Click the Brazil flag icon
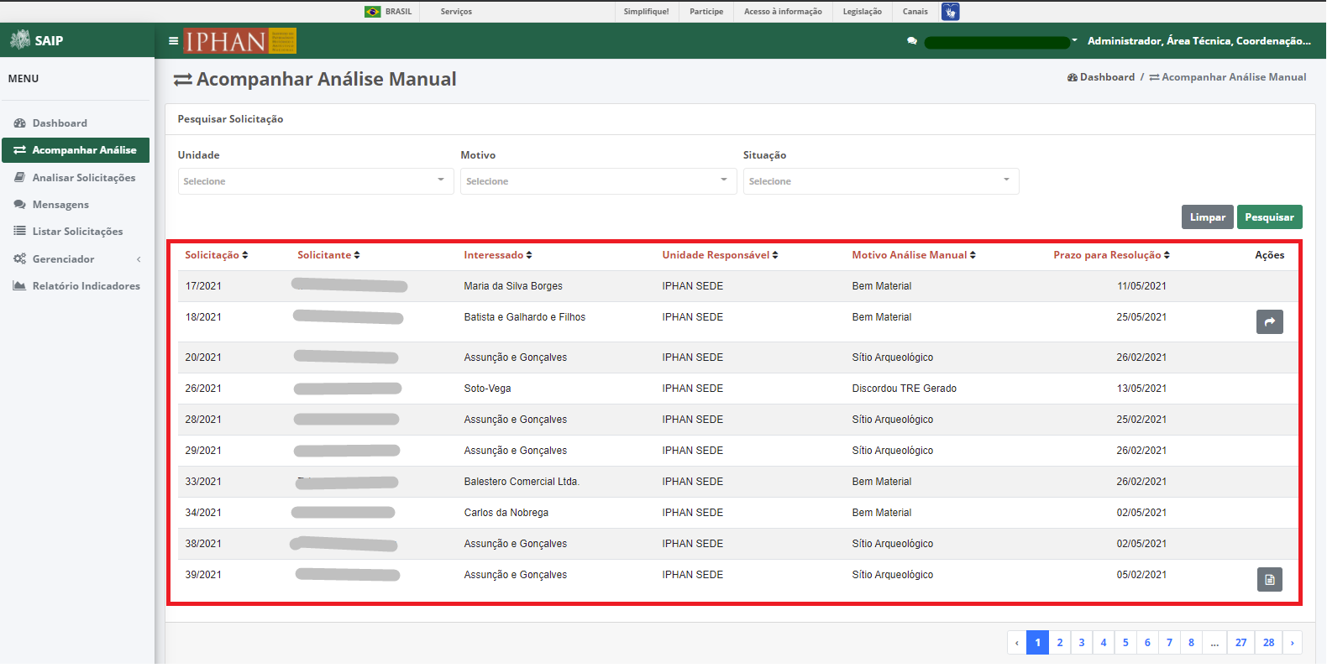Image resolution: width=1327 pixels, height=668 pixels. click(x=373, y=12)
